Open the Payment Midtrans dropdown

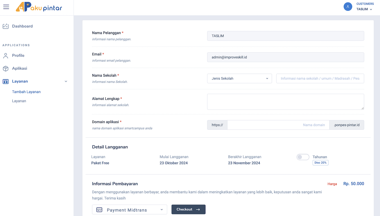[129, 210]
